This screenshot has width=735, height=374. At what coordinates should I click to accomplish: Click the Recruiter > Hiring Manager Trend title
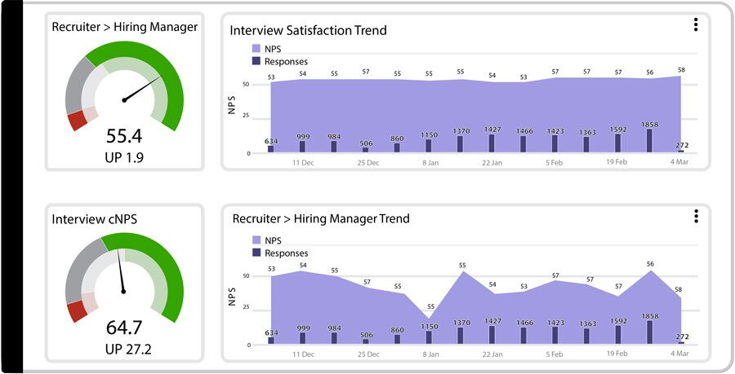(x=321, y=218)
